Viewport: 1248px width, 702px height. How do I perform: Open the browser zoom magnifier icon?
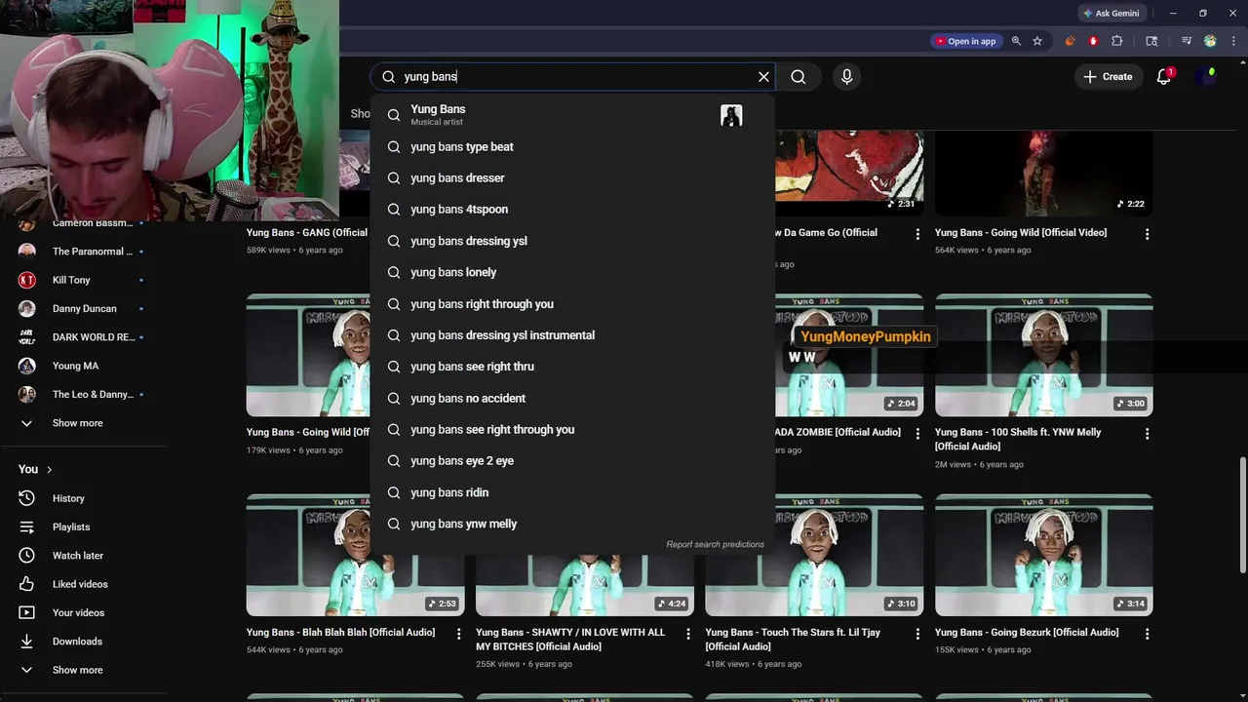[1016, 41]
